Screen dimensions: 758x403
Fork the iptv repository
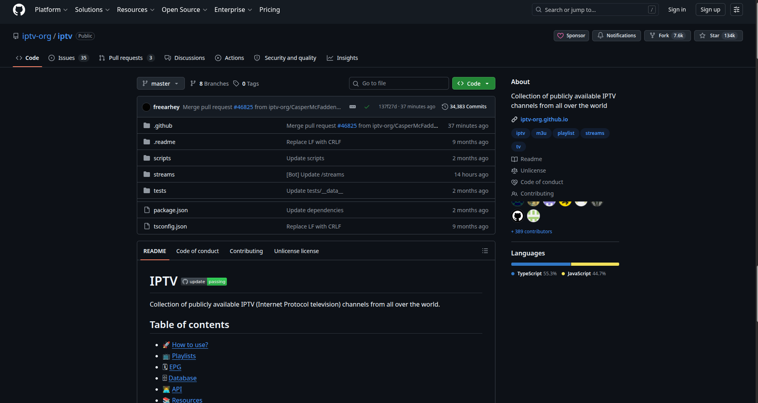pos(667,36)
